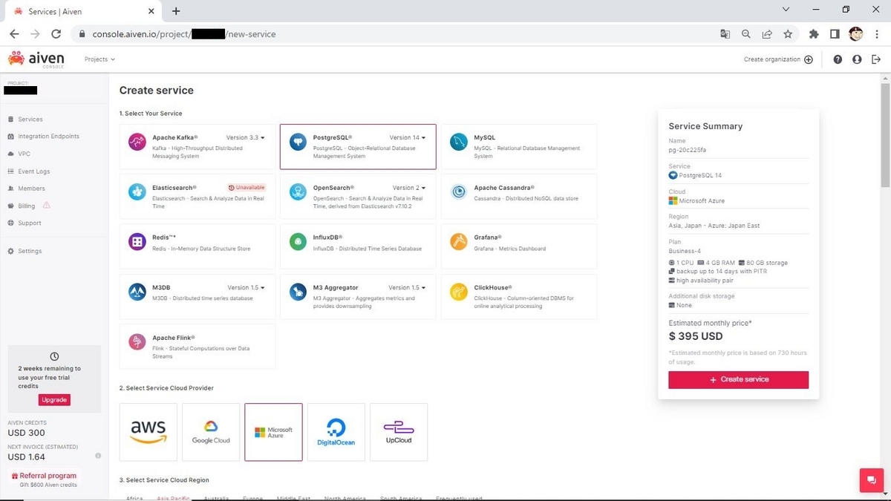Select DigitalOcean as cloud provider
This screenshot has width=891, height=501.
336,432
